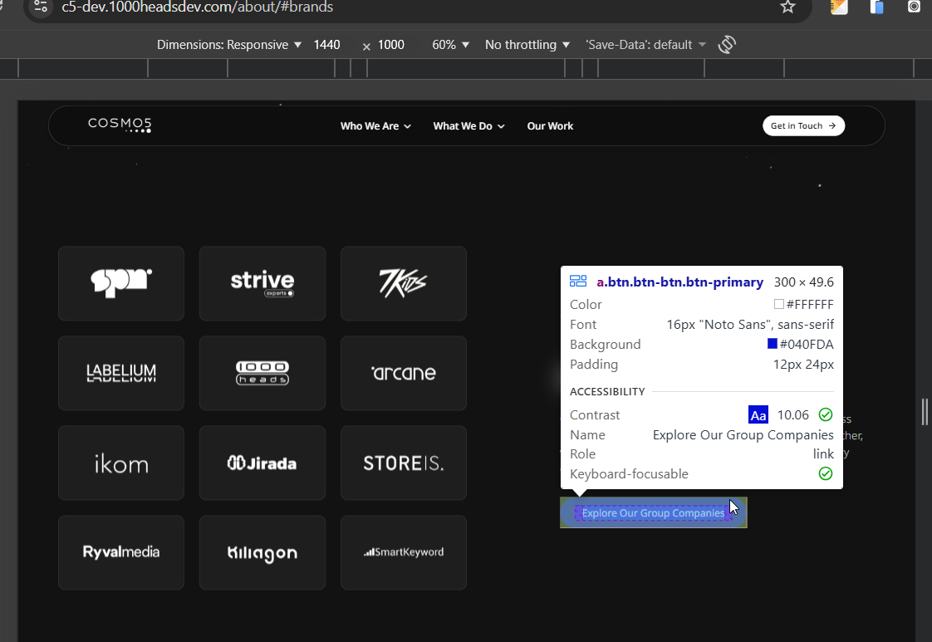Select the STOREIS. brand card
932x642 pixels.
[x=404, y=463]
